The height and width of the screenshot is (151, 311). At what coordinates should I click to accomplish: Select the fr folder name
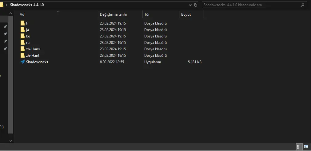pos(27,23)
